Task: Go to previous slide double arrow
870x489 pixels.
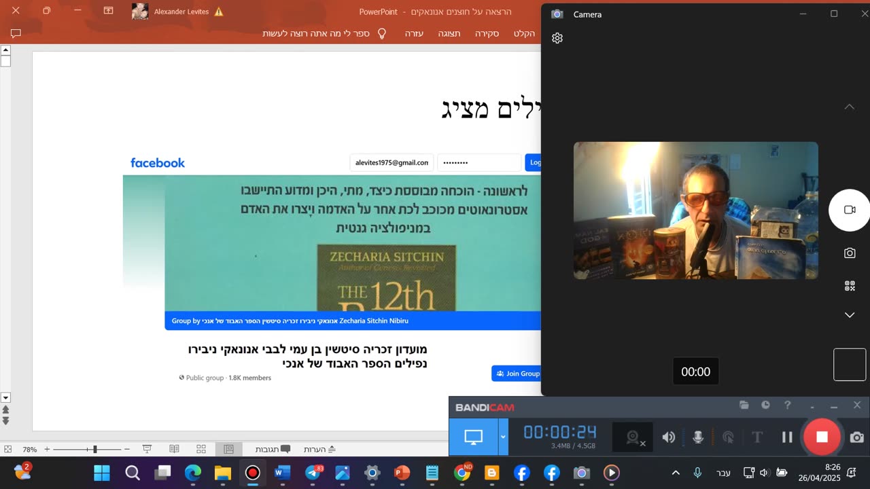Action: (5, 410)
